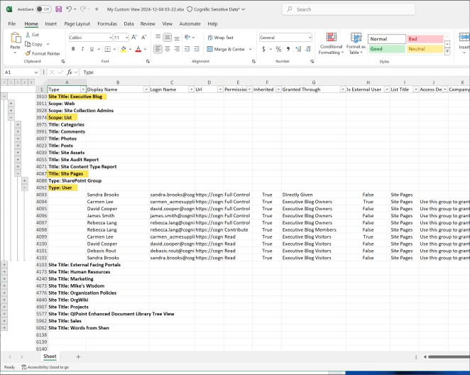Click the Insert Function fx icon
Image resolution: width=470 pixels, height=375 pixels.
point(70,72)
